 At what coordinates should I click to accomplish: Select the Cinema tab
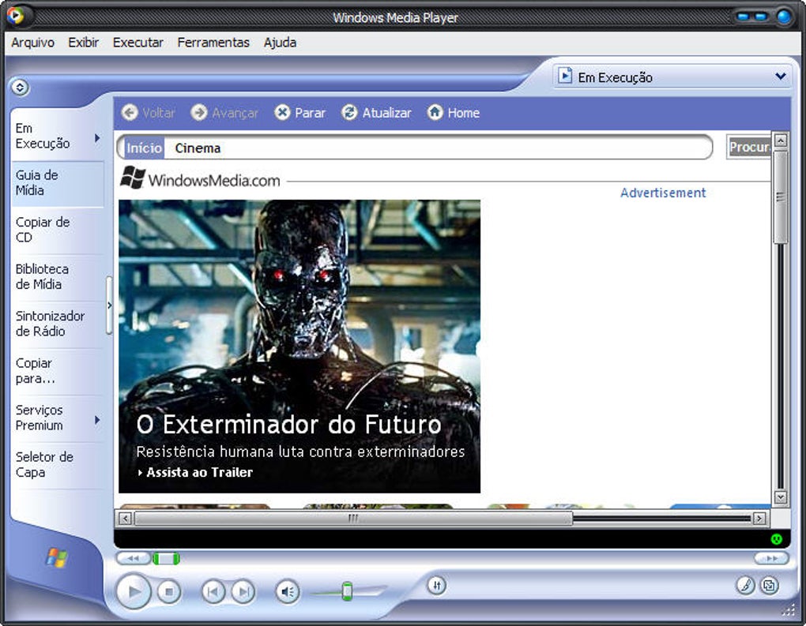coord(198,148)
